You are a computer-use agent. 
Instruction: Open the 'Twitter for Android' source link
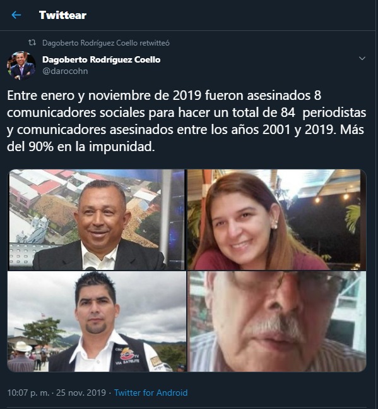151,393
